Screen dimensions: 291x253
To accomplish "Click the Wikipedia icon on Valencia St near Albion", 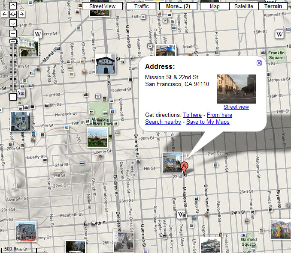I will point(150,46).
